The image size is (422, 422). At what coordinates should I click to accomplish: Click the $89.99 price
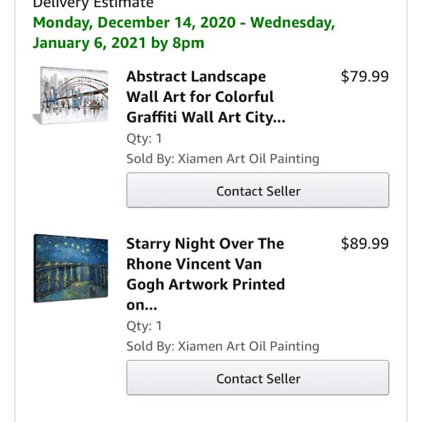[x=364, y=243]
